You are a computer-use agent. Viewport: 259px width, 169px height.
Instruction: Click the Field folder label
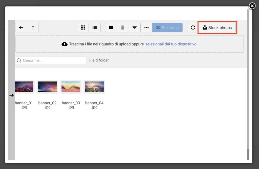(99, 60)
